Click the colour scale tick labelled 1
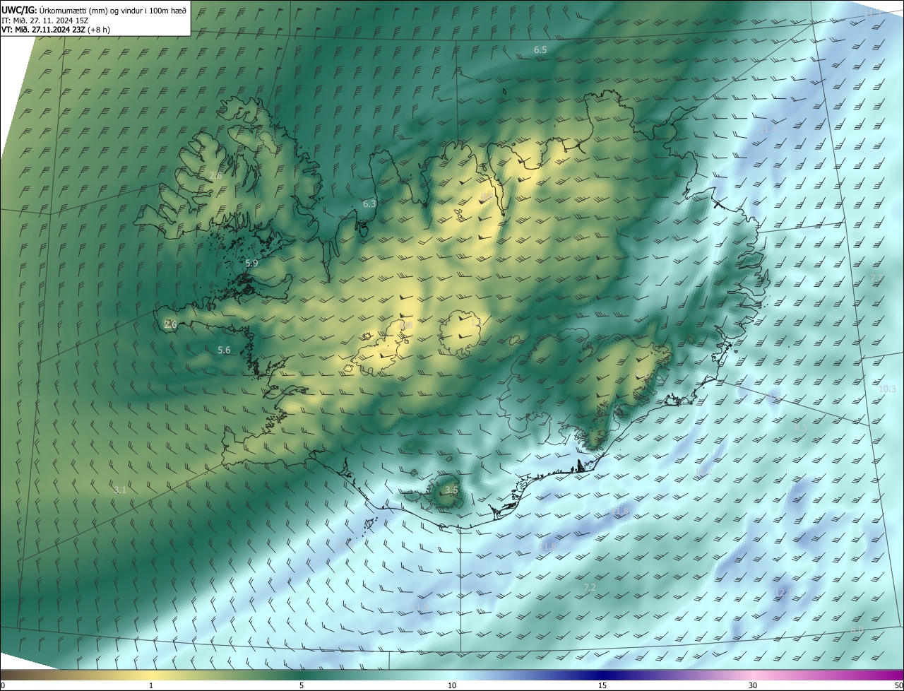Screen dimensions: 904x691 (x=151, y=686)
